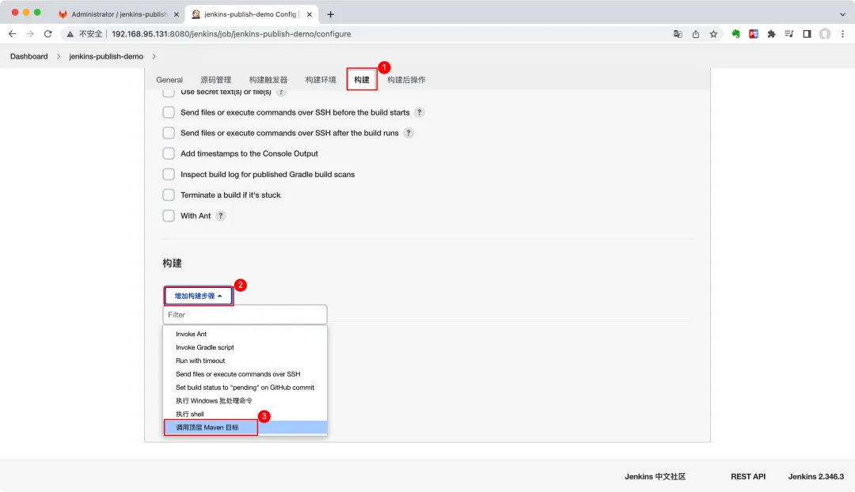Choose Invoke Gradle script build step
855x492 pixels.
click(245, 347)
